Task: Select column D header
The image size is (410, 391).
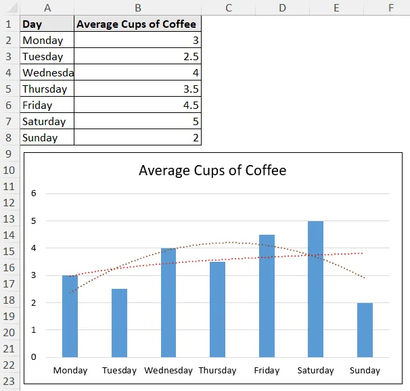Action: click(x=282, y=8)
